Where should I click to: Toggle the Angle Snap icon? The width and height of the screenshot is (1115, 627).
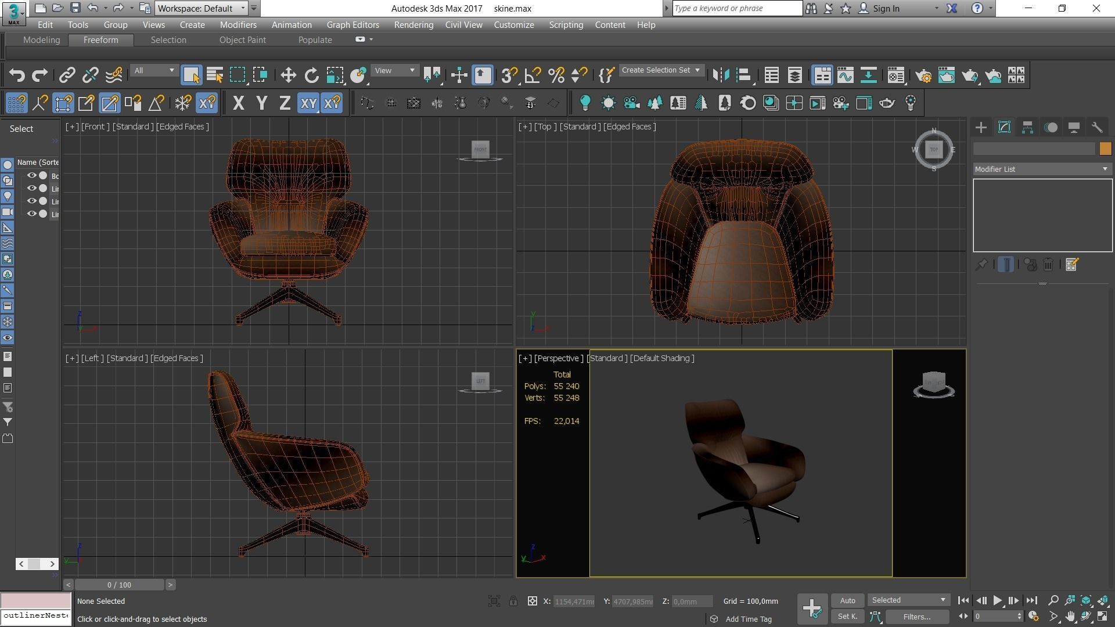pos(533,75)
